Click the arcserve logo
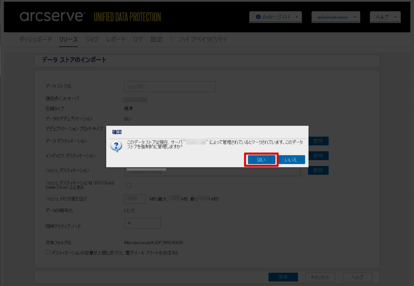Image resolution: width=414 pixels, height=286 pixels. point(52,17)
